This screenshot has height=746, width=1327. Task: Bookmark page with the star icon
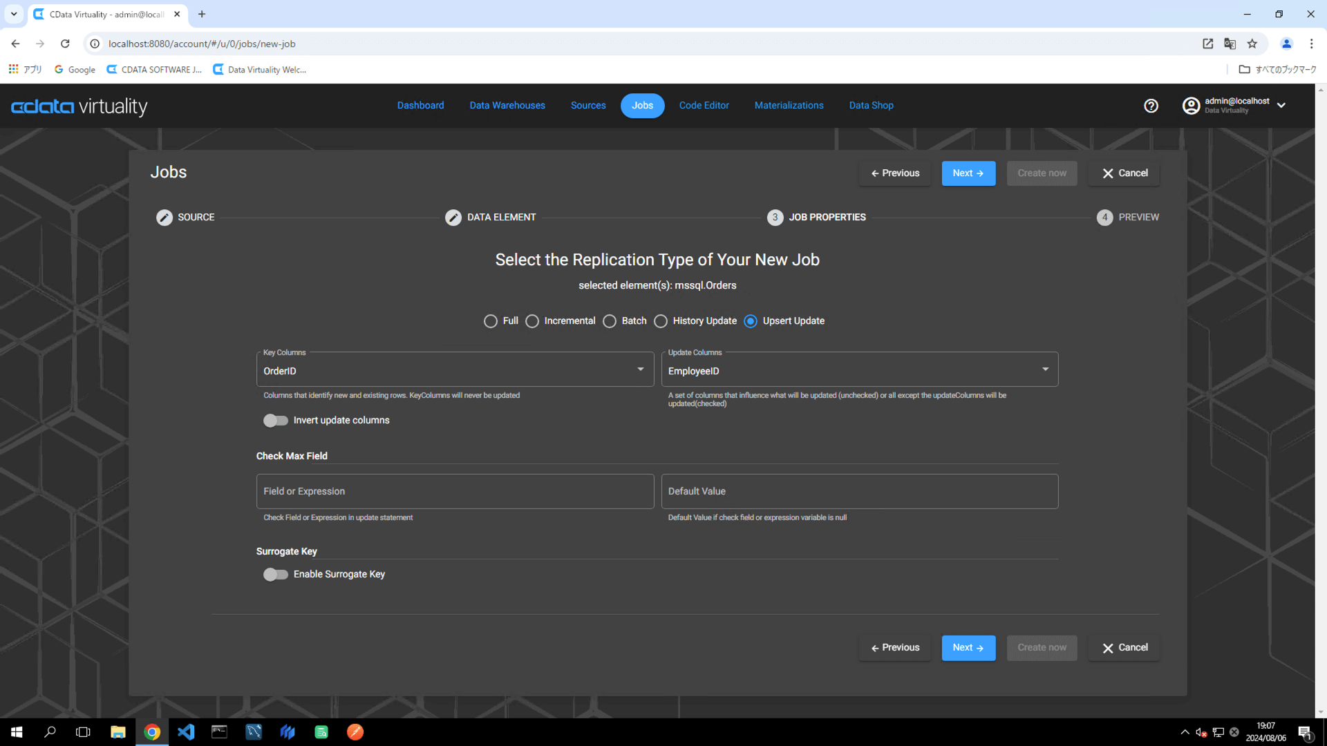[x=1252, y=44]
